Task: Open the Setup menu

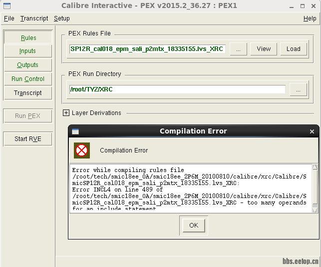Action: coord(61,18)
